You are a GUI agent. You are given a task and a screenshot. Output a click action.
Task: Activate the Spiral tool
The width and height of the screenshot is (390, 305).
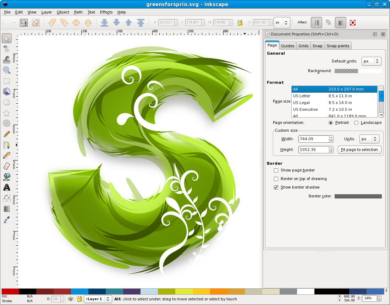[6, 123]
